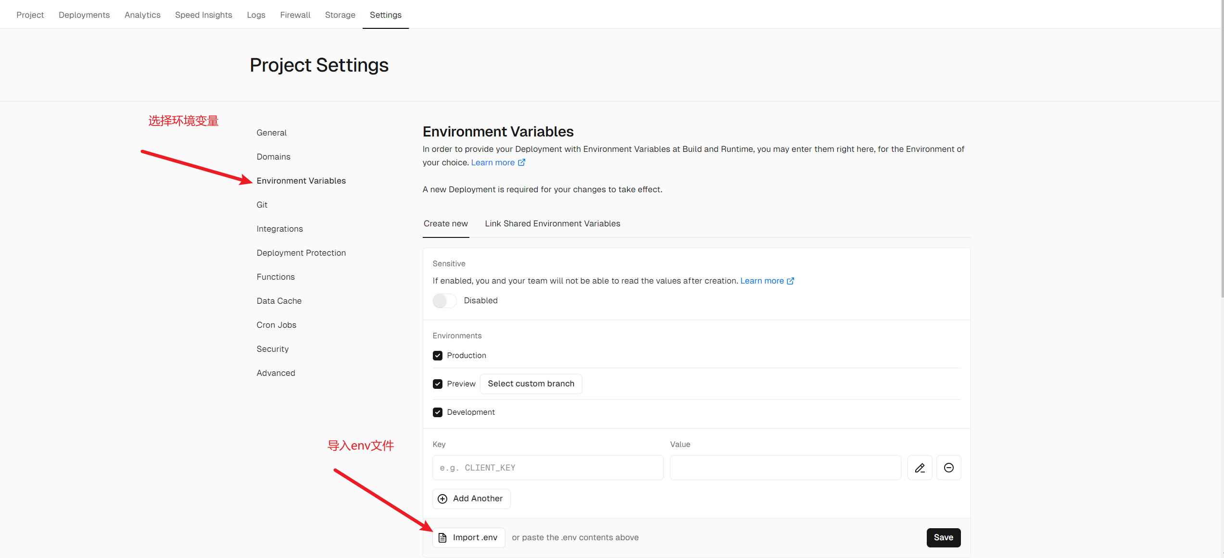This screenshot has height=558, width=1224.
Task: Click the pencil edit icon beside Value
Action: pos(920,468)
